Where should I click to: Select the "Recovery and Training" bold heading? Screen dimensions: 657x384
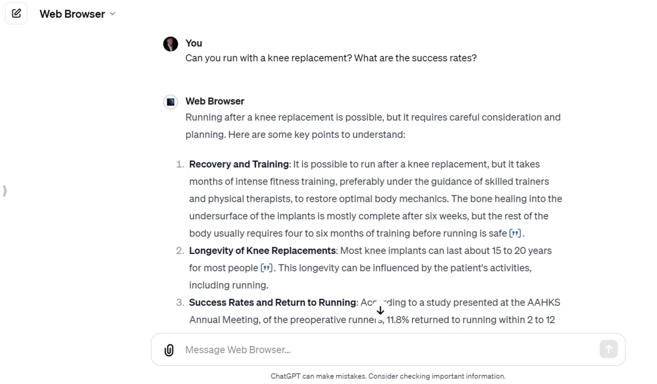(x=238, y=164)
